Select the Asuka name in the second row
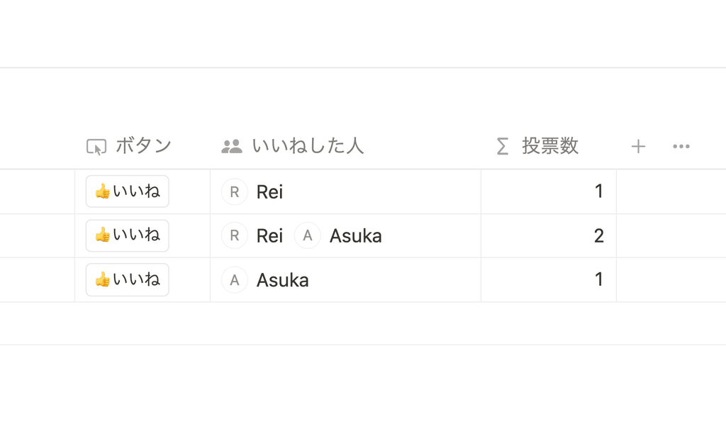 coord(356,235)
